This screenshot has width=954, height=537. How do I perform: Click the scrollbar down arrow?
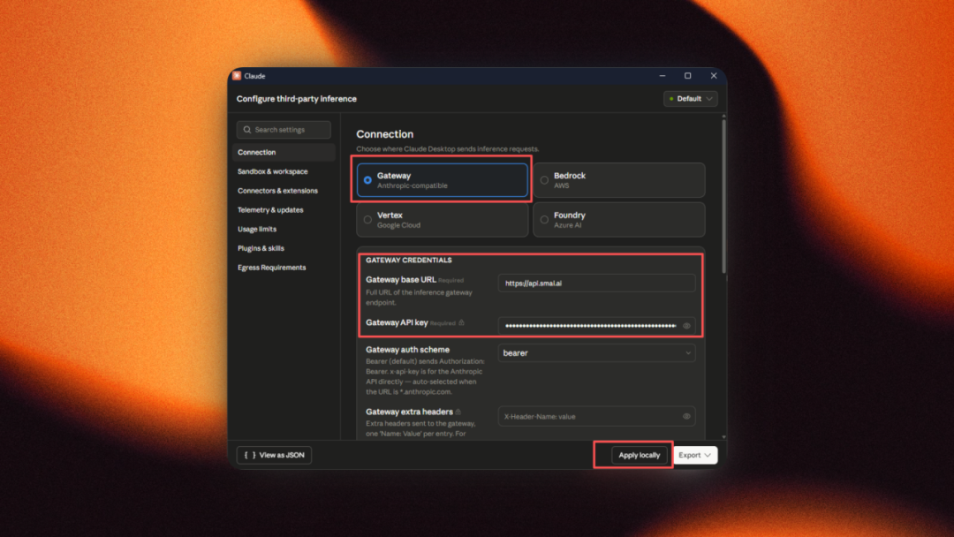tap(723, 436)
